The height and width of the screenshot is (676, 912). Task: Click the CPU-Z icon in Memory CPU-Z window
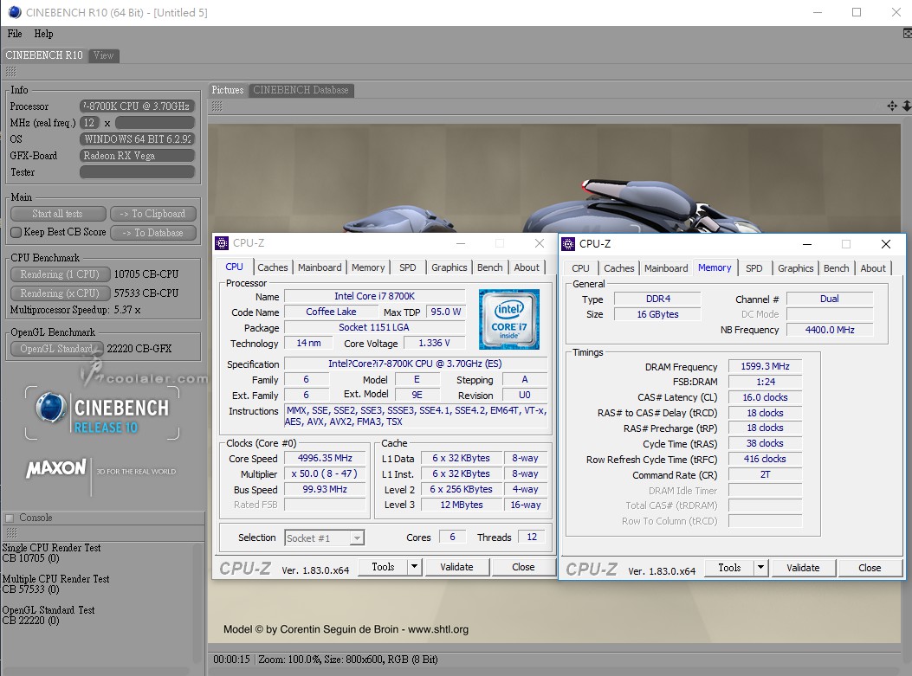567,244
